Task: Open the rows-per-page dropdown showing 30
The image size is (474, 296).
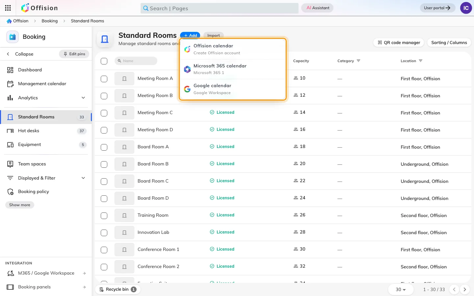Action: [401, 289]
